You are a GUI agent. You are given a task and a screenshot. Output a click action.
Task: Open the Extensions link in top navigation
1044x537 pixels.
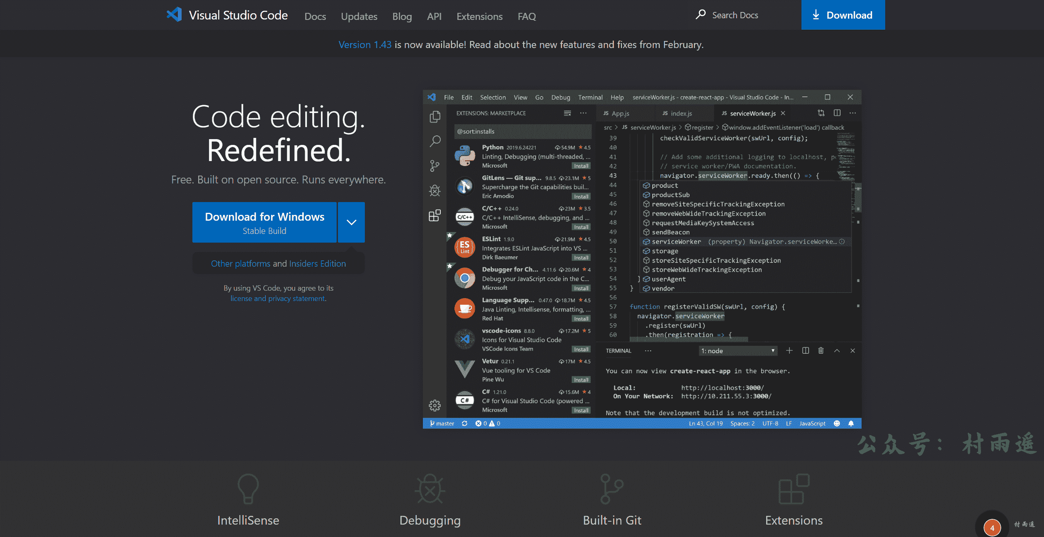pyautogui.click(x=479, y=17)
